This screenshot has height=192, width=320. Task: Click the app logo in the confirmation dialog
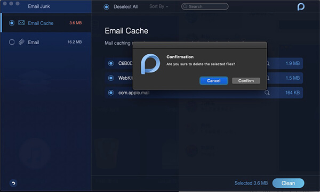pyautogui.click(x=150, y=64)
